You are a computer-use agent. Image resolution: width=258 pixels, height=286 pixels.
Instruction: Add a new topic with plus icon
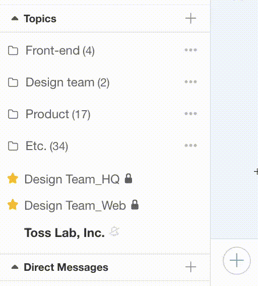190,18
